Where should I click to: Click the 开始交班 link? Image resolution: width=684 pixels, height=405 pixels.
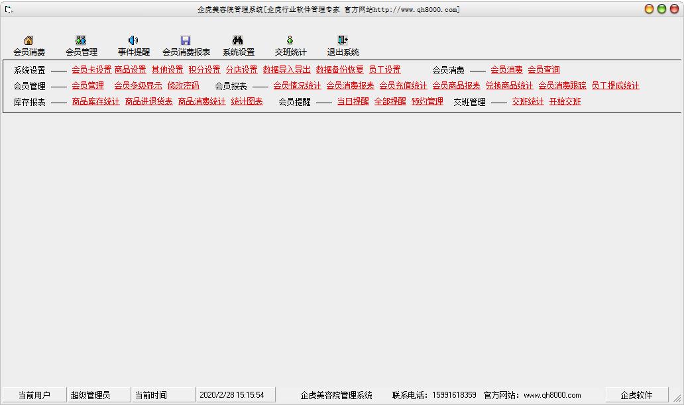tap(565, 101)
